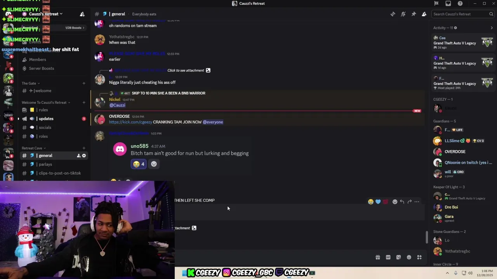
Task: Add reaction smiley next to crying emoji
Action: (x=154, y=164)
